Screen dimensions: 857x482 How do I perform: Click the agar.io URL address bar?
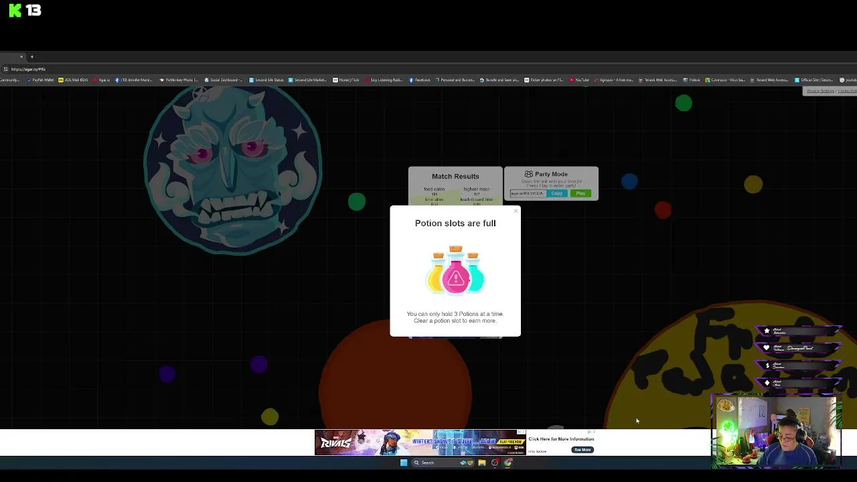point(28,70)
